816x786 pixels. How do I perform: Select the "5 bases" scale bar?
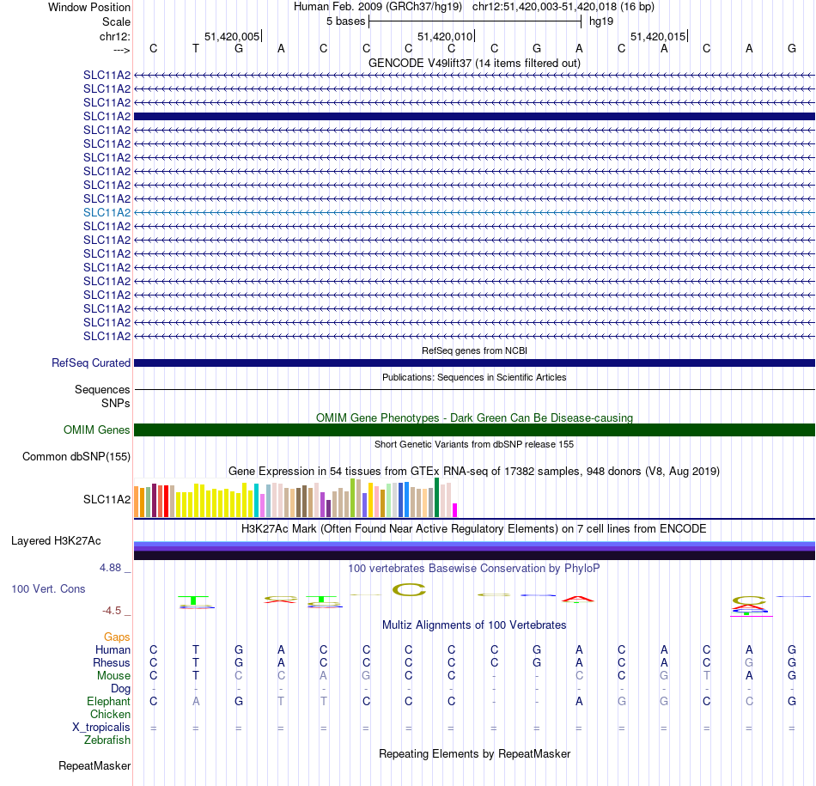(475, 21)
